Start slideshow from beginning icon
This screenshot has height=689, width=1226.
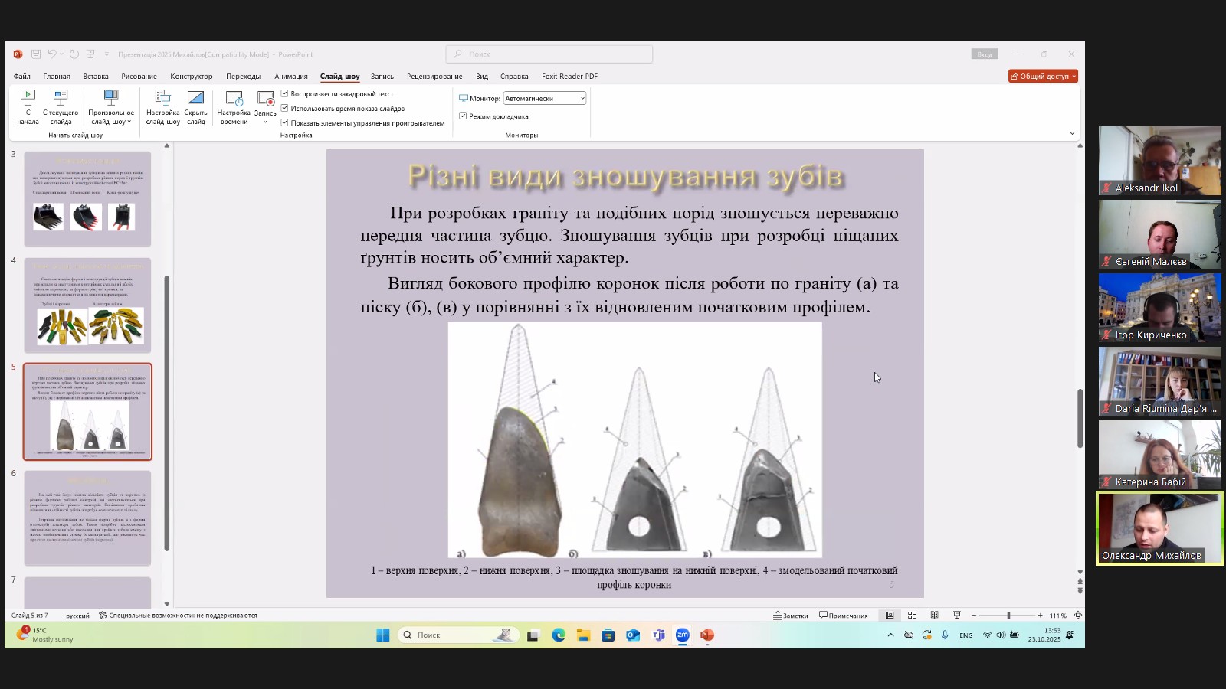coord(28,106)
